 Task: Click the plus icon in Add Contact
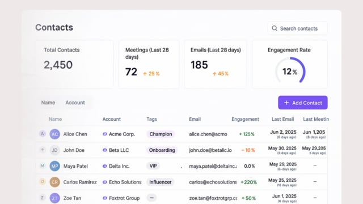tap(286, 103)
